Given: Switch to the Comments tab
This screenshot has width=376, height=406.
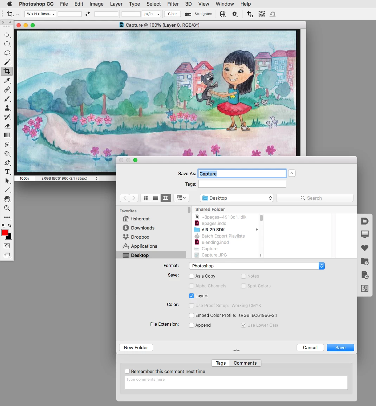Looking at the screenshot, I should coord(245,363).
